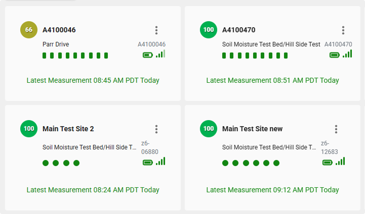This screenshot has width=365, height=214.
Task: Check the battery icon on the A4100470 card
Action: pos(335,55)
